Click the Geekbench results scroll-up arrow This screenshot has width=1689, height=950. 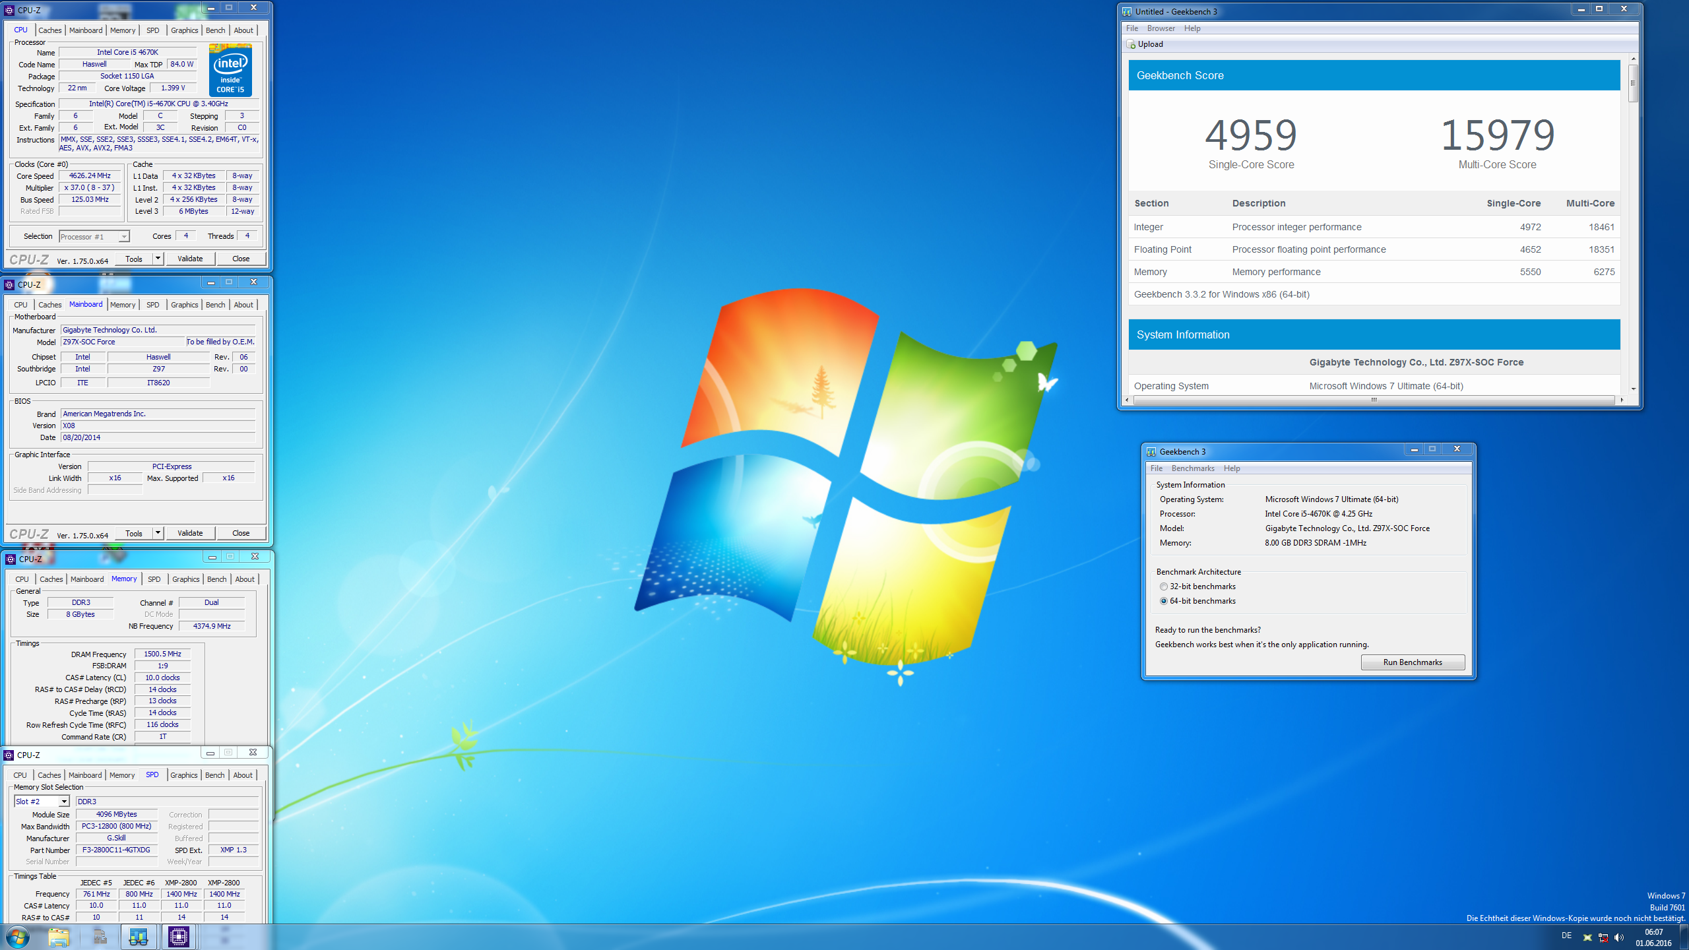tap(1634, 59)
